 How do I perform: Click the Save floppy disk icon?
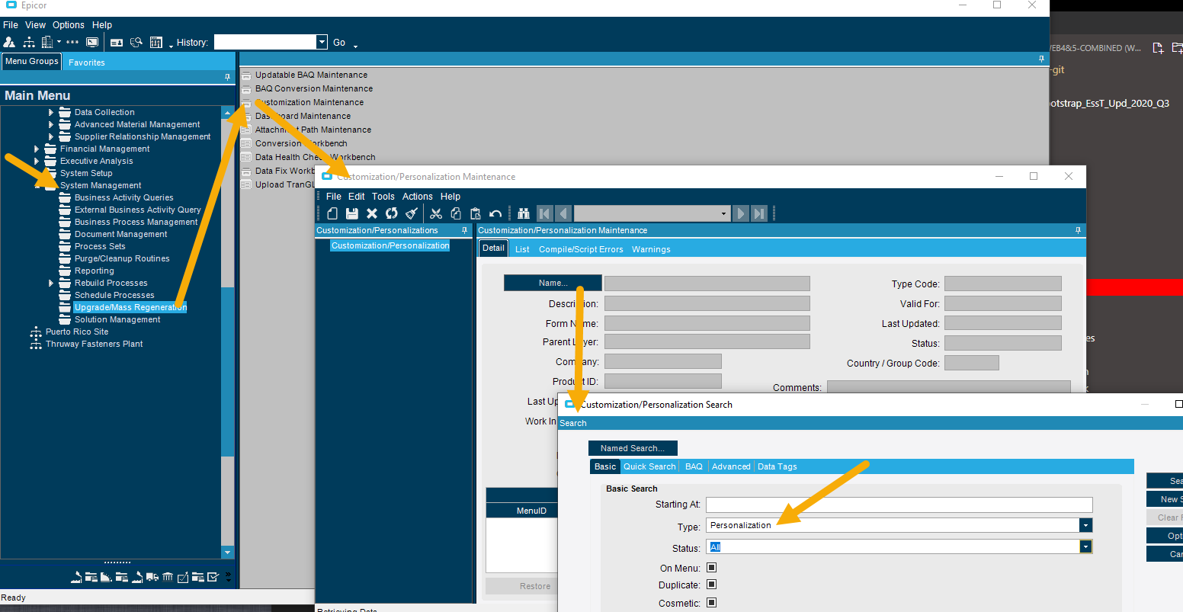[352, 213]
